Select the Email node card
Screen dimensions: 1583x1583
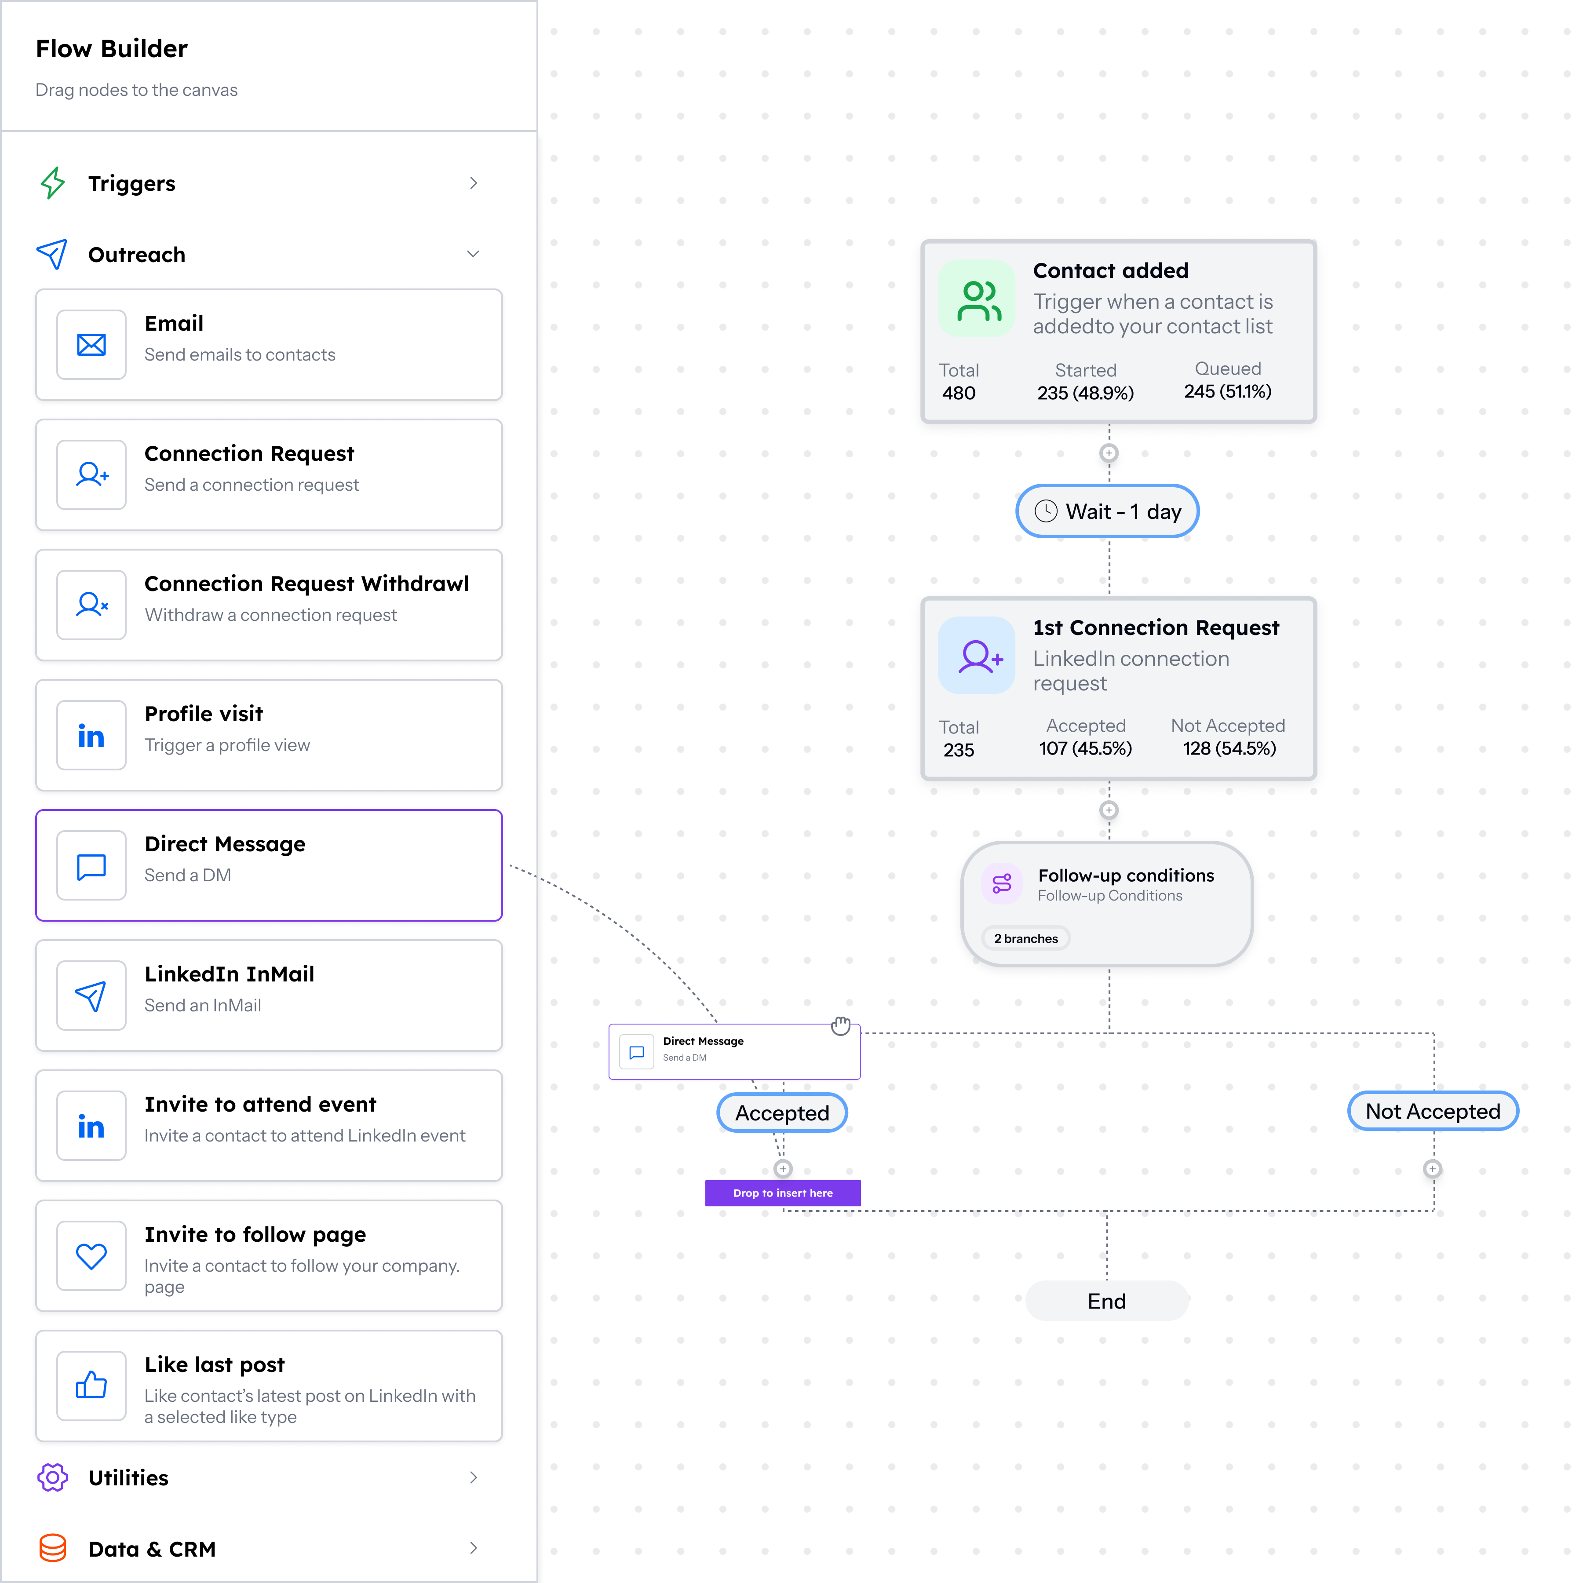point(269,345)
